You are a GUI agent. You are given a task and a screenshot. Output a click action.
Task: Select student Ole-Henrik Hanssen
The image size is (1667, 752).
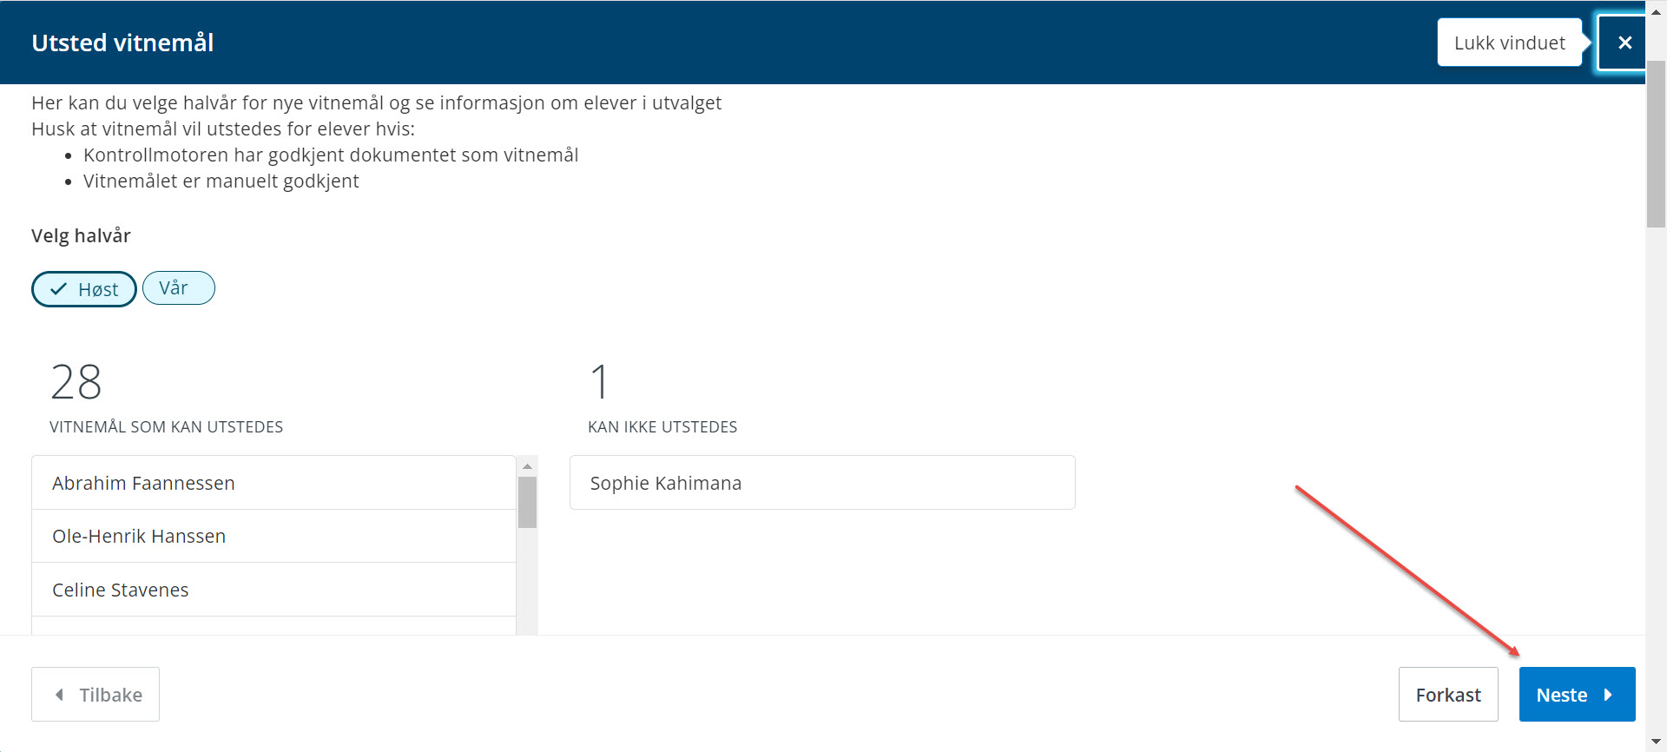coord(274,536)
